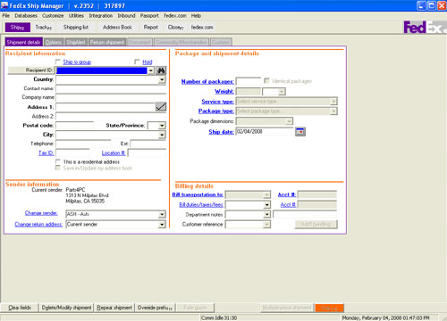Open the Address Book toolbar item
The image size is (447, 321).
(117, 27)
